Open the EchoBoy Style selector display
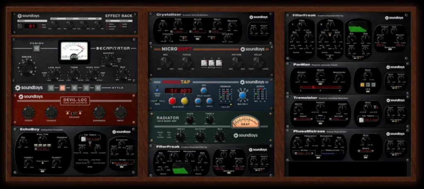 tap(122, 163)
